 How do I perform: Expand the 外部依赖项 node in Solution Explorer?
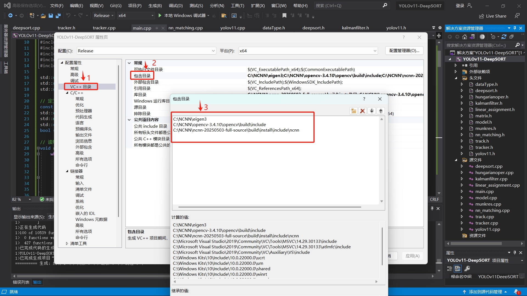[x=456, y=72]
